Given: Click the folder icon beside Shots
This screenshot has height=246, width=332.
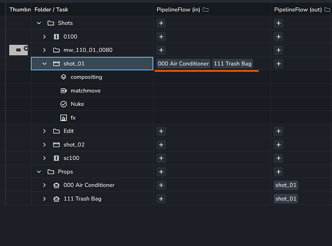Looking at the screenshot, I should [50, 23].
